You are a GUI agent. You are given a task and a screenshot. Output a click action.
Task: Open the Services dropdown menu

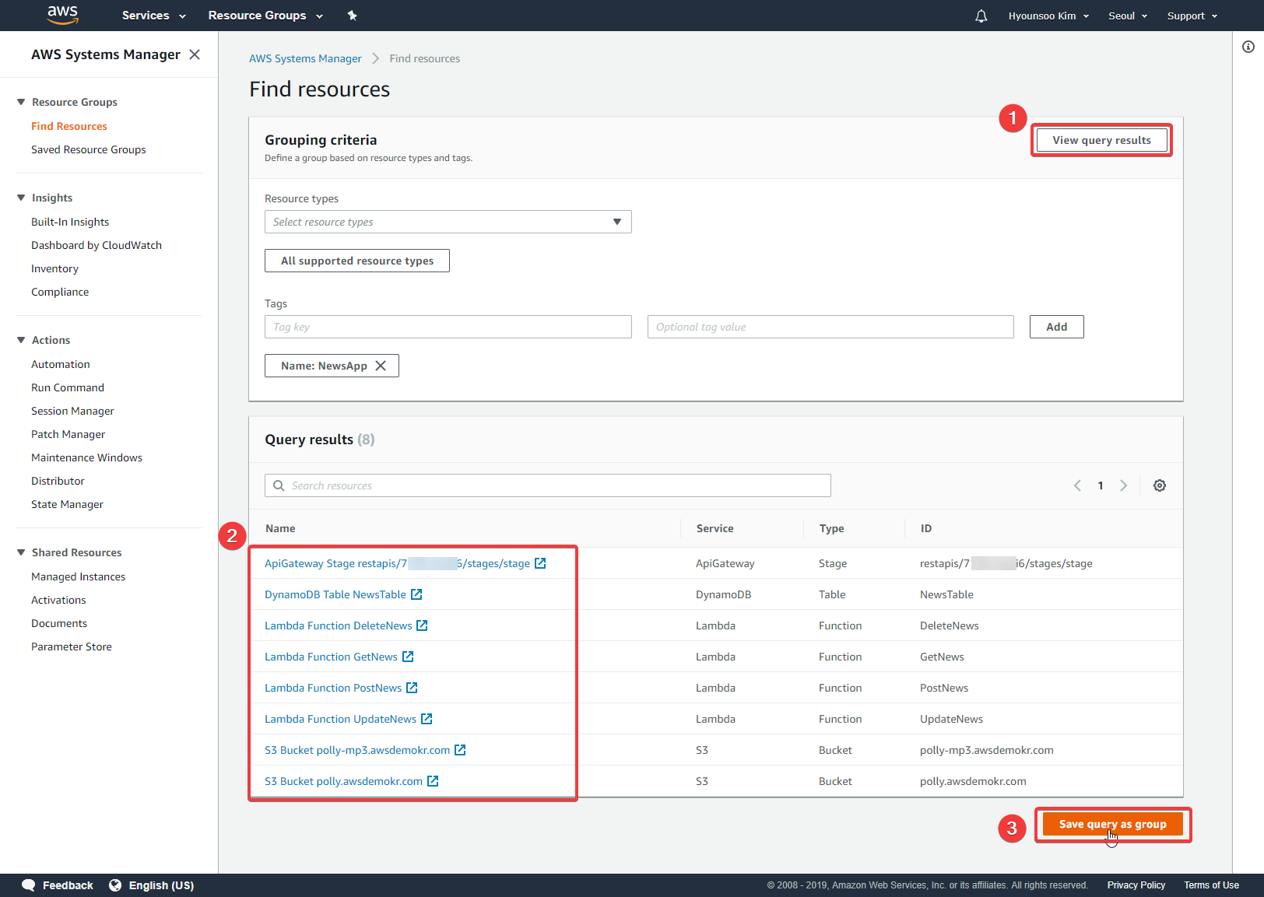154,16
